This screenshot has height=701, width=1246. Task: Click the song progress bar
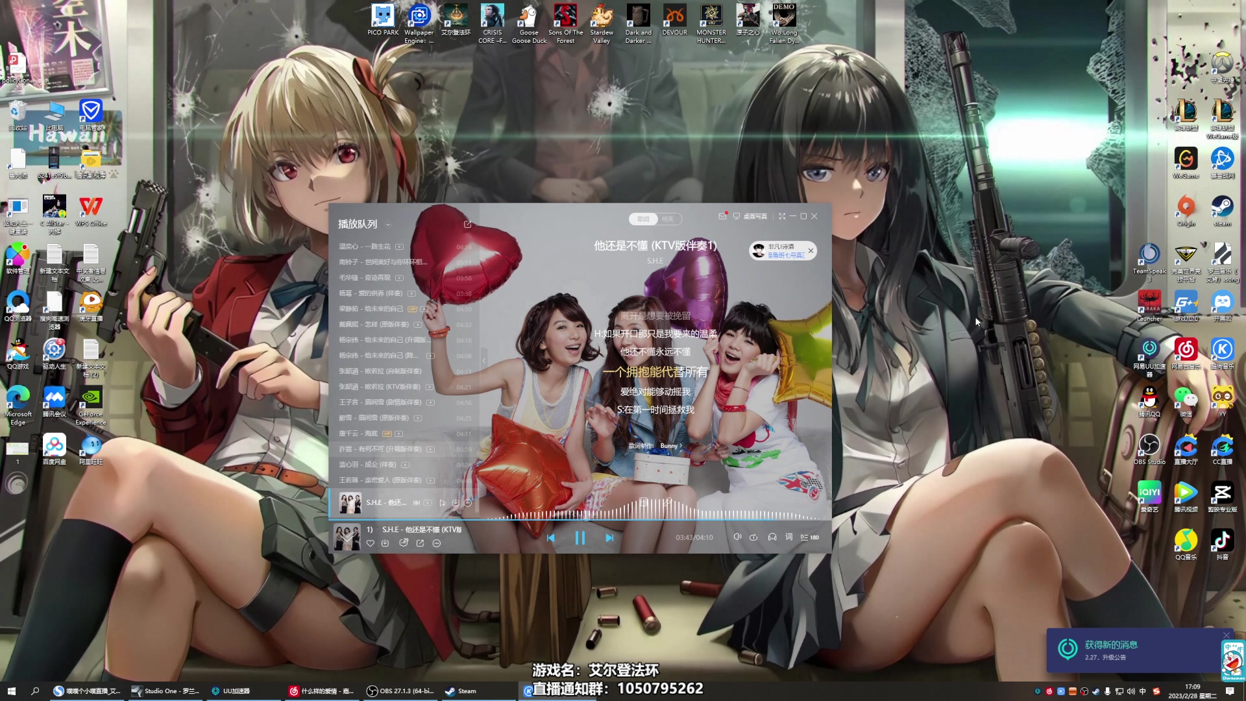pos(580,519)
